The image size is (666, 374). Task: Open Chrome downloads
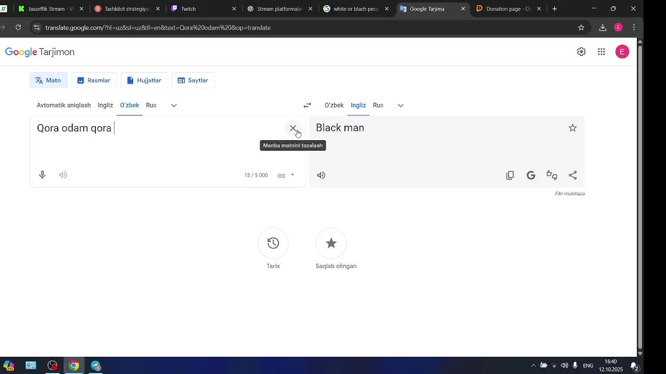(x=603, y=28)
